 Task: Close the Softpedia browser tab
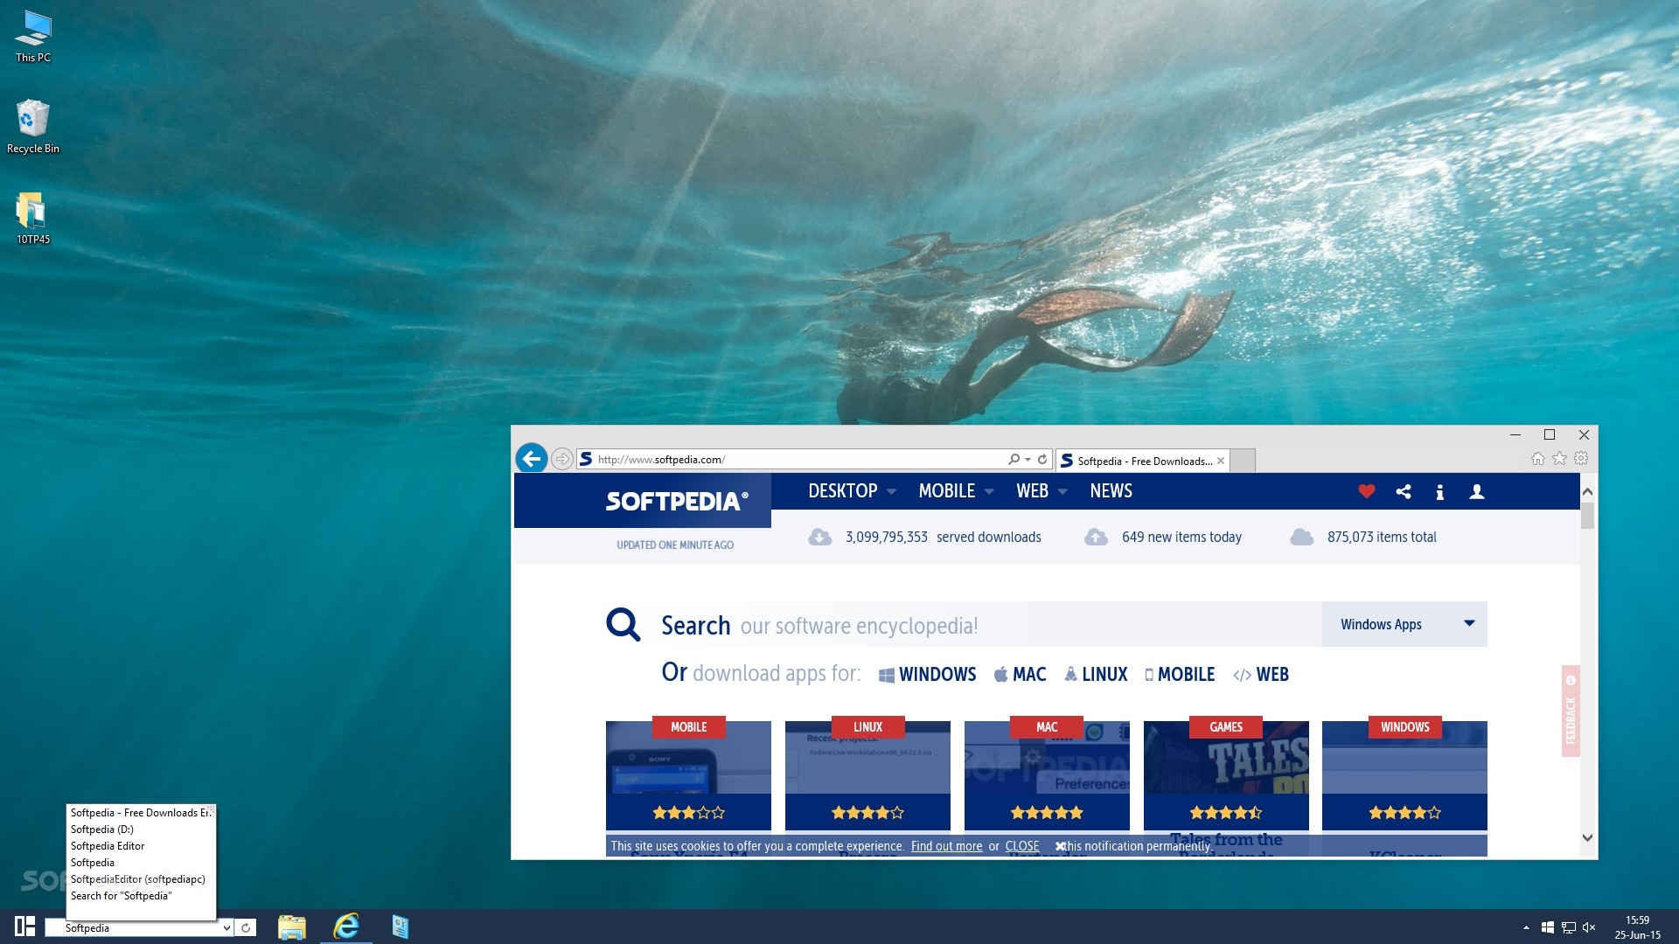pos(1221,461)
